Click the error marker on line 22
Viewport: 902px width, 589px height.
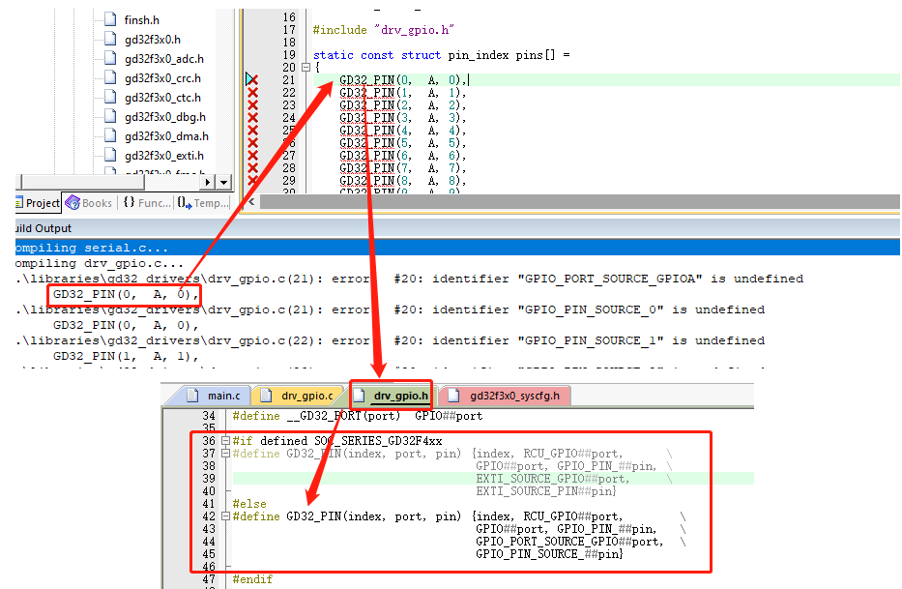pos(252,93)
